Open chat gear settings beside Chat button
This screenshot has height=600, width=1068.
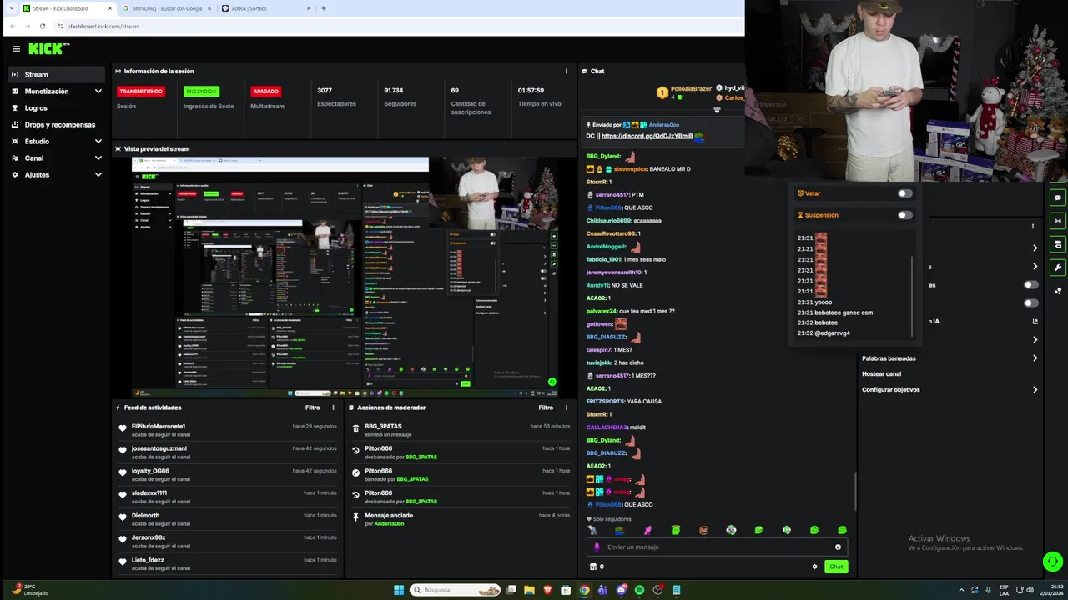tap(814, 567)
